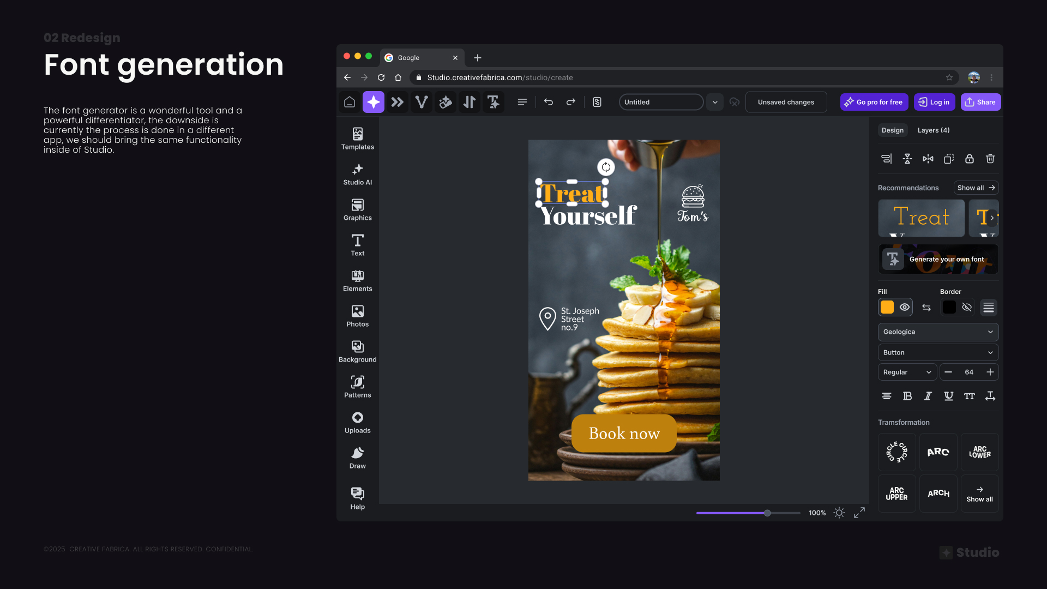Screen dimensions: 1047x589
Task: Hide the border with the crossed eye toggle
Action: pos(967,307)
